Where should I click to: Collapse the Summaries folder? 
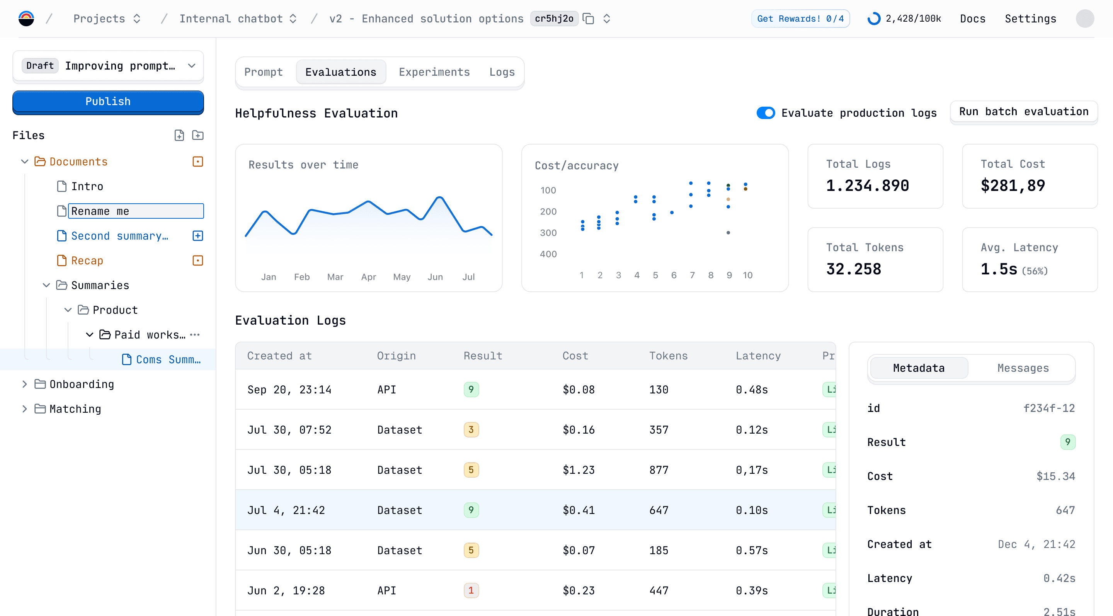coord(46,285)
